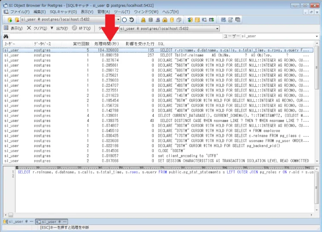Click the SQL execution window icon

[223, 20]
